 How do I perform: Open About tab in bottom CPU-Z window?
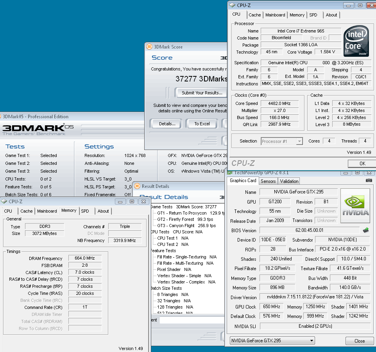point(103,211)
